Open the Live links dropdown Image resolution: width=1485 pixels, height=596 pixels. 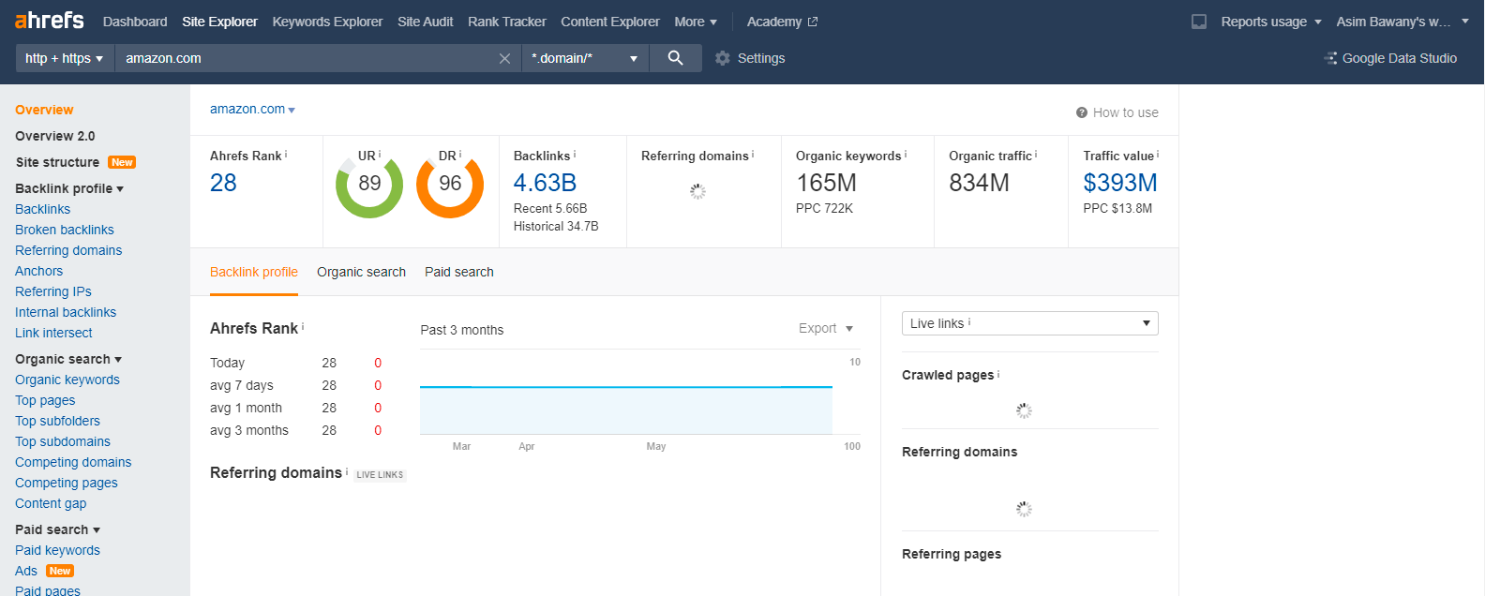coord(1030,323)
